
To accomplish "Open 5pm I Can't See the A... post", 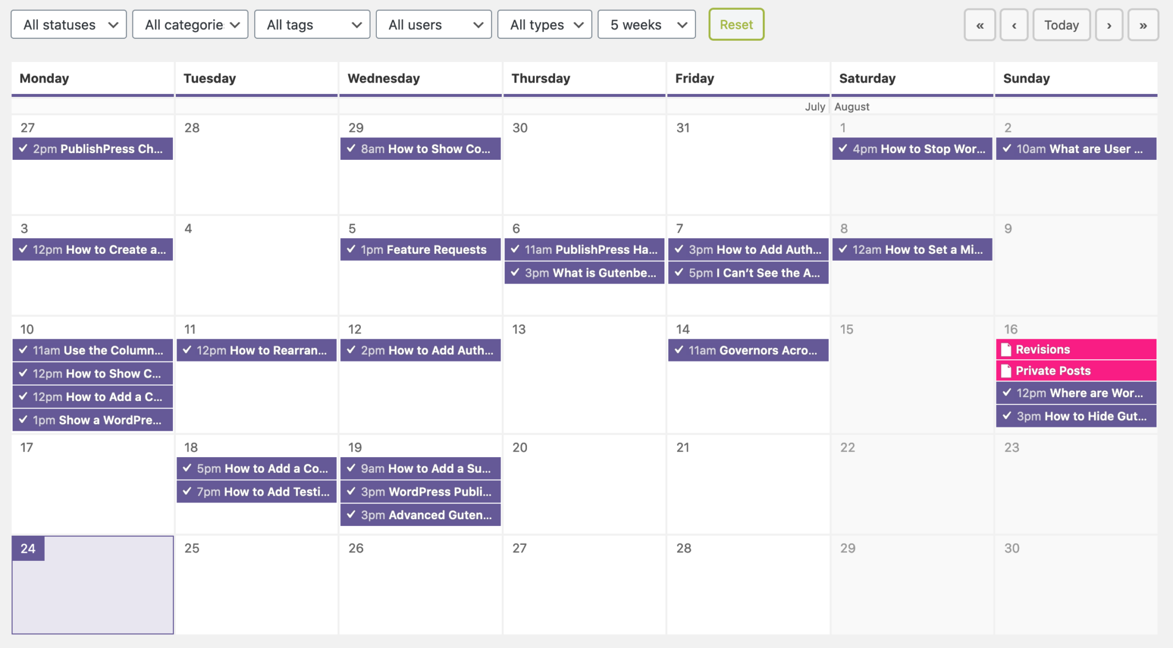I will pos(748,273).
